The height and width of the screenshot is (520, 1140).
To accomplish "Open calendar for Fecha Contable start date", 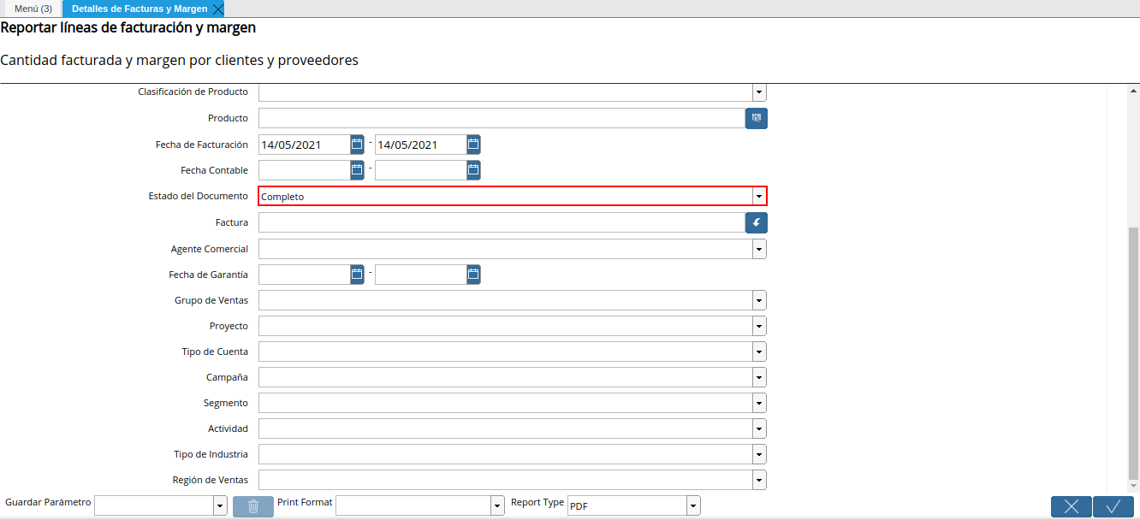I will click(x=357, y=170).
